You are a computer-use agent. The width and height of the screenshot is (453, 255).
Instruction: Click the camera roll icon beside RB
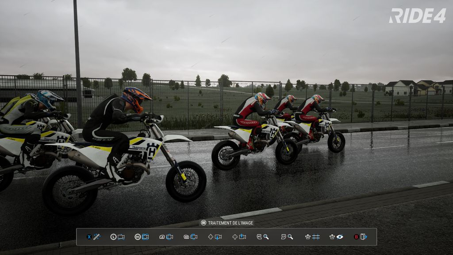tap(194, 237)
